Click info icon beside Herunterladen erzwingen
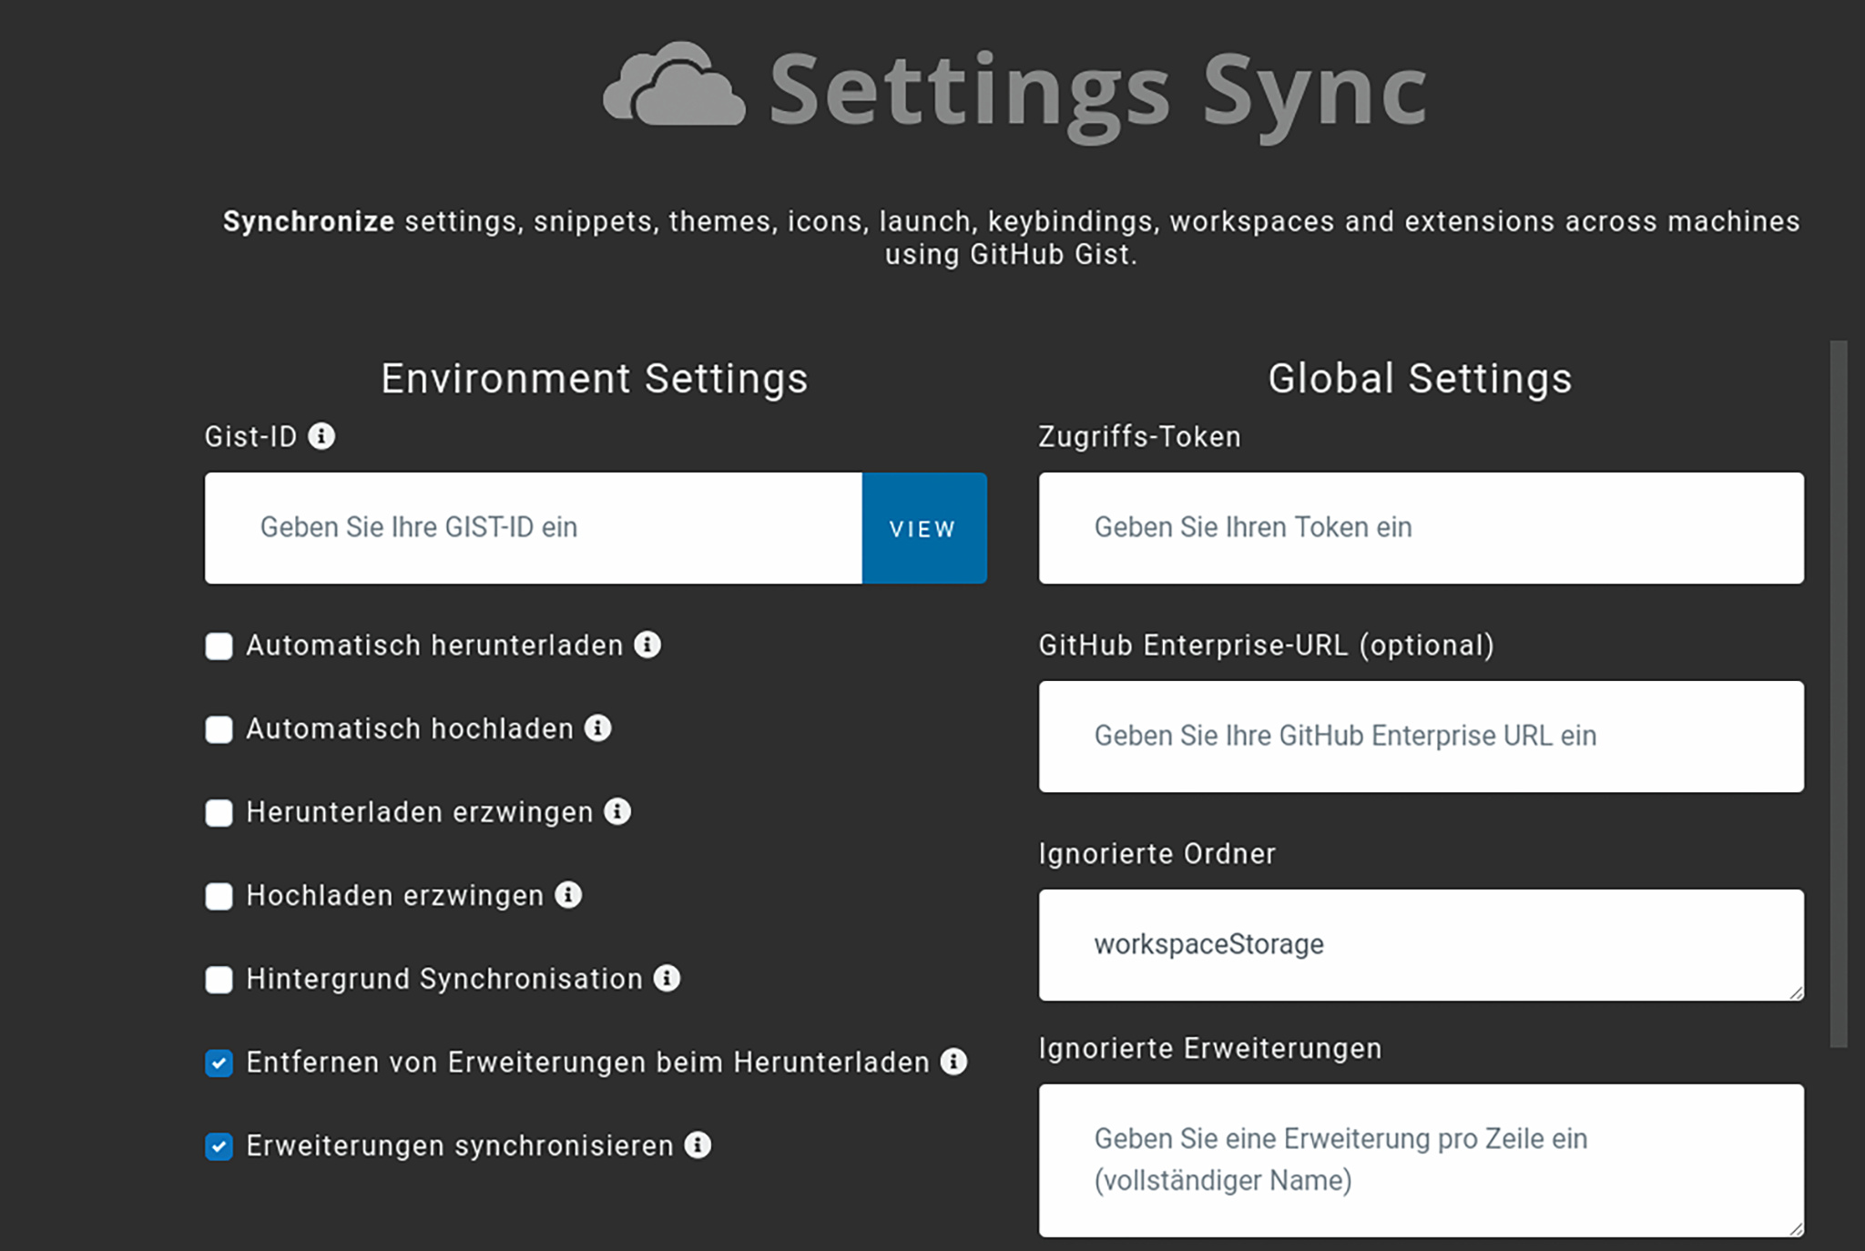1865x1251 pixels. point(617,811)
